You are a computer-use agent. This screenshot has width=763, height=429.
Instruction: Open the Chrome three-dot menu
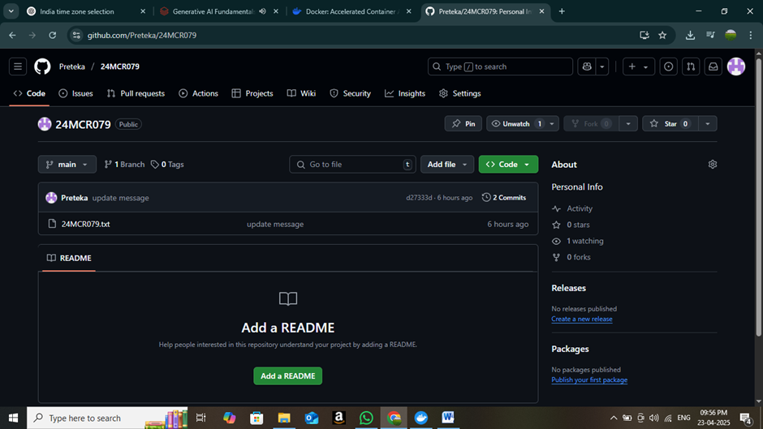pos(750,35)
